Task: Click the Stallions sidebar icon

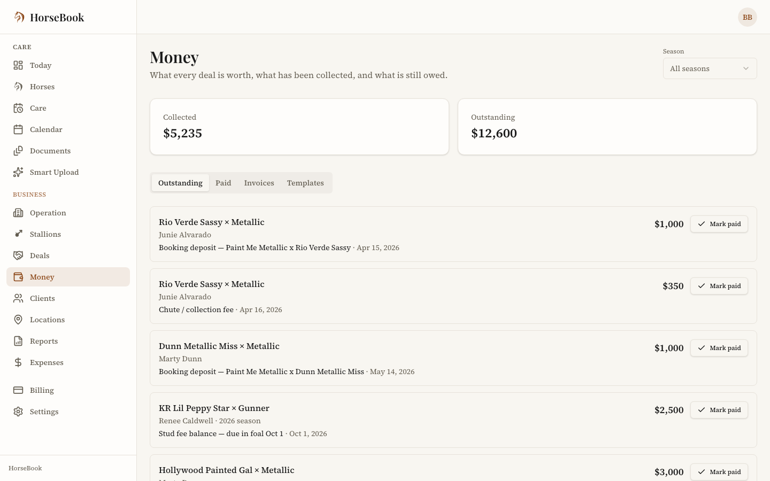Action: 18,234
